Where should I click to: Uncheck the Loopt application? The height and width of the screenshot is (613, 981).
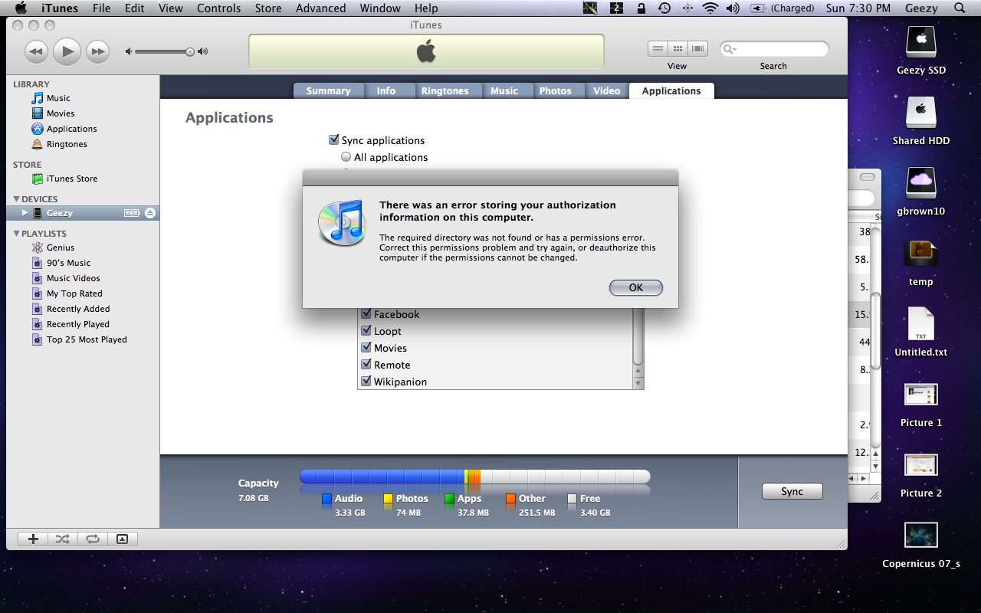tap(366, 331)
